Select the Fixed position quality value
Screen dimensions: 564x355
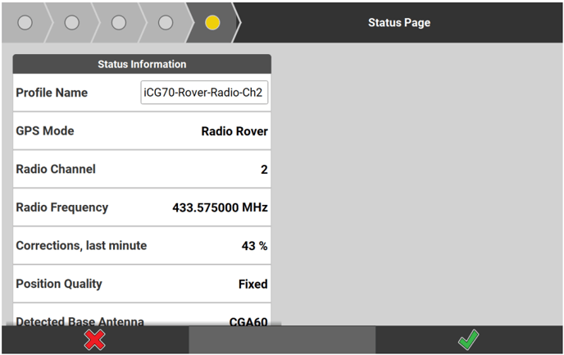pos(252,284)
